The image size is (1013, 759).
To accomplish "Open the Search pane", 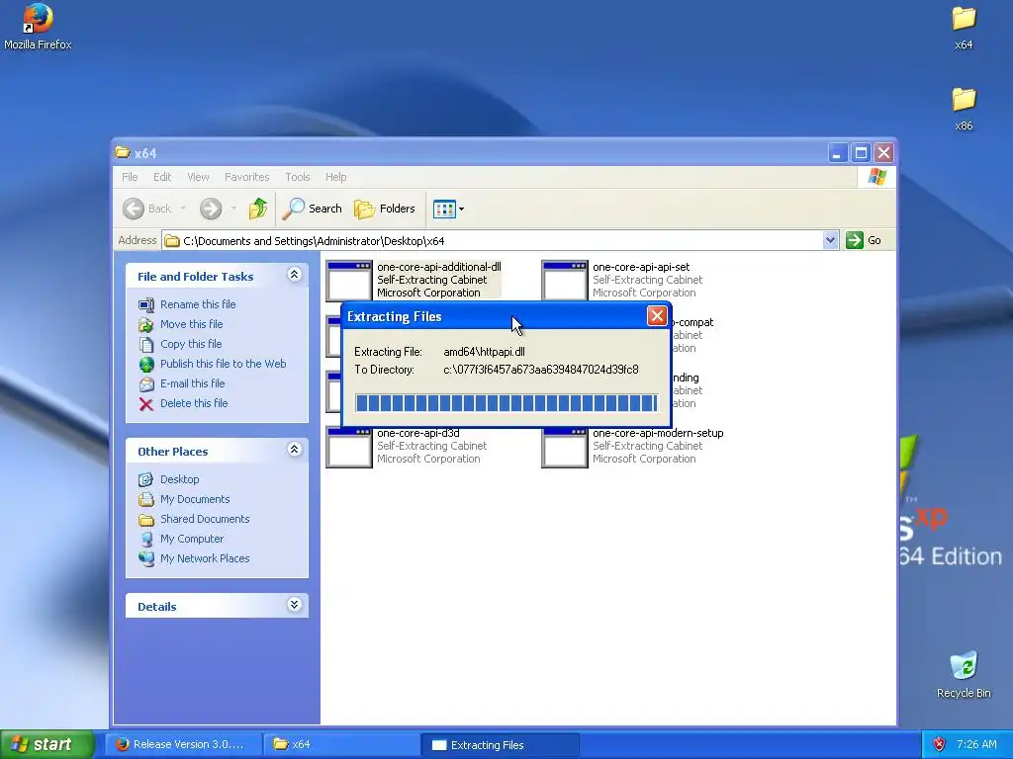I will point(314,209).
